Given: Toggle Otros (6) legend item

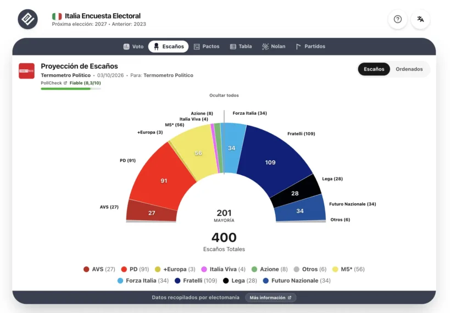Looking at the screenshot, I should pos(310,269).
